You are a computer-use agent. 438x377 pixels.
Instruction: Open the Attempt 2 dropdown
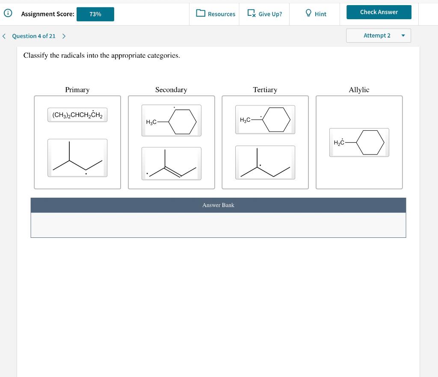[378, 35]
